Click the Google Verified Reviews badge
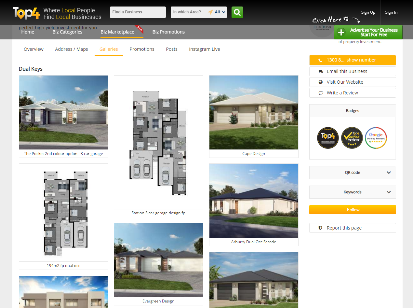The height and width of the screenshot is (308, 413). [x=376, y=138]
